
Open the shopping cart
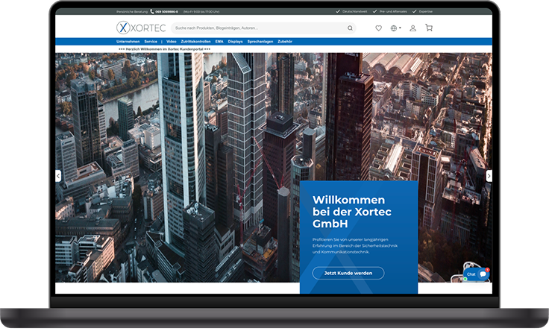(x=429, y=28)
